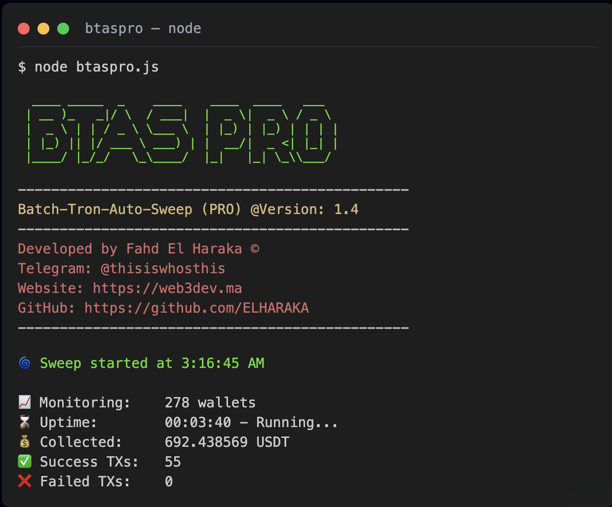Click the hourglass icon beside Uptime

[x=24, y=422]
